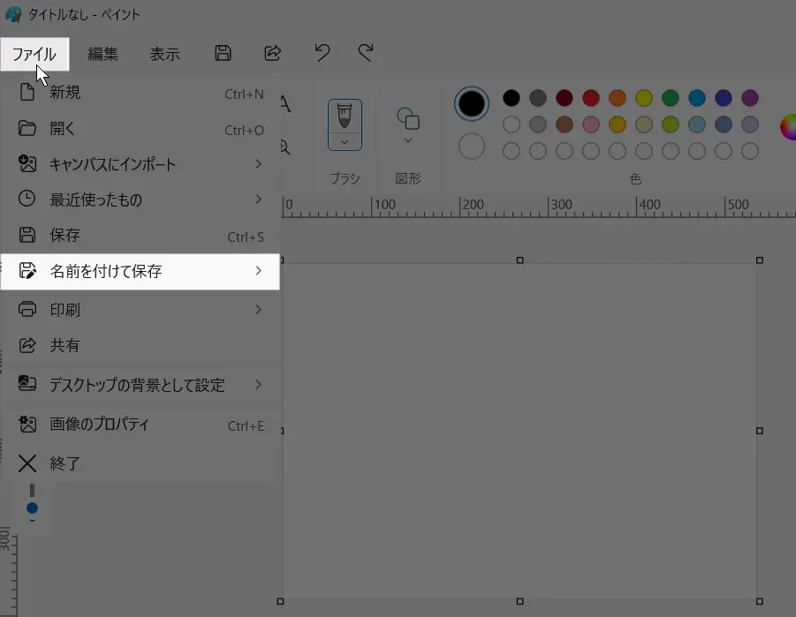The width and height of the screenshot is (796, 617).
Task: Open the Shapes tool icon
Action: click(408, 118)
